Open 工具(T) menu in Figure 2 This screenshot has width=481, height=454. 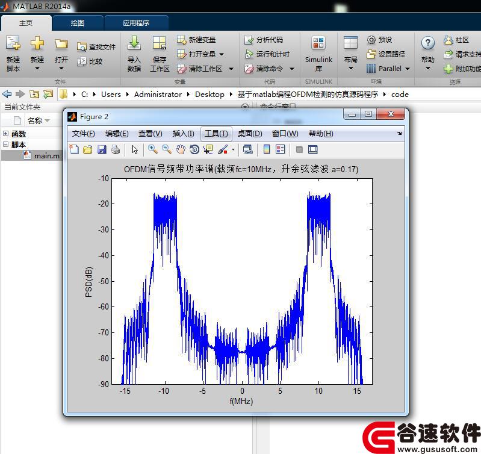(216, 134)
